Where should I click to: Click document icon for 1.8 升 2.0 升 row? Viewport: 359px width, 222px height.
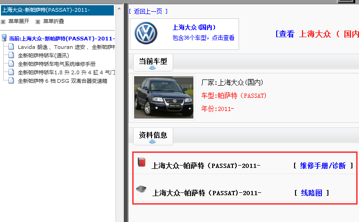click(x=11, y=72)
